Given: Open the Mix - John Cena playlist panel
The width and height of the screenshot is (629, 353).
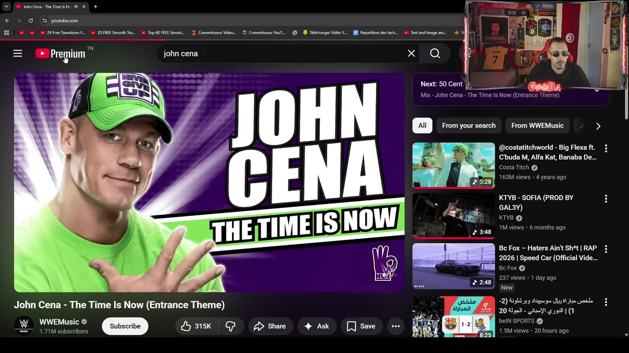Looking at the screenshot, I should click(511, 89).
